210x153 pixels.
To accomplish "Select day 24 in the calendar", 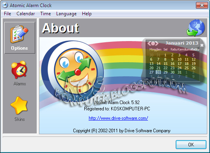I will tap(180, 68).
